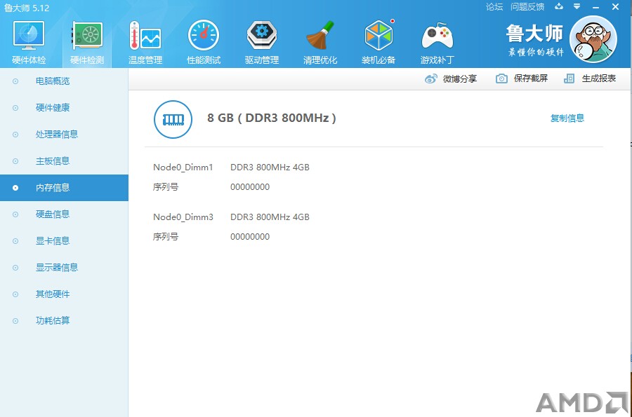Screen dimensions: 632x417
Task: Click the bullet beside 主板信息
Action: [x=15, y=161]
